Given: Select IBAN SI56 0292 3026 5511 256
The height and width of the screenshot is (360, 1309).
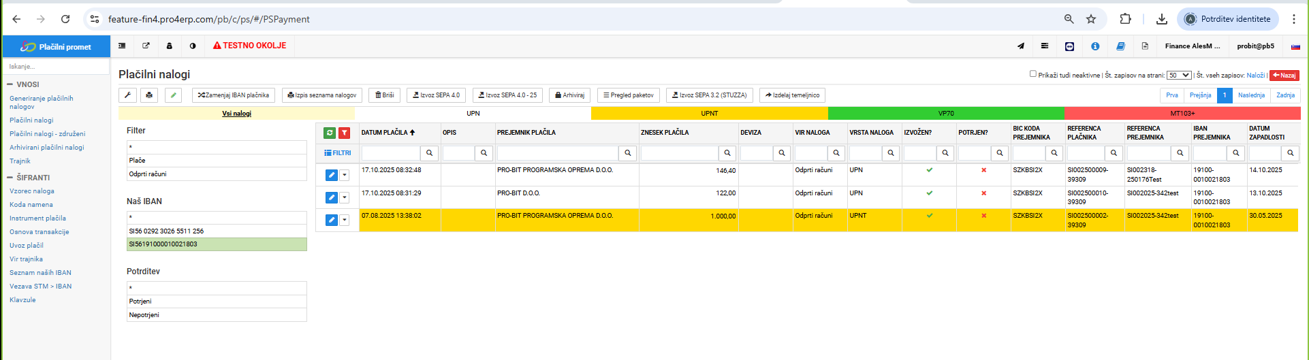Looking at the screenshot, I should pos(217,231).
